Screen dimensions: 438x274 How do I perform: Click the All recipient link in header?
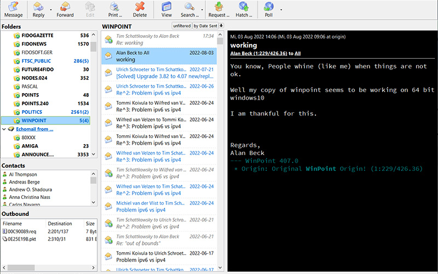point(298,53)
